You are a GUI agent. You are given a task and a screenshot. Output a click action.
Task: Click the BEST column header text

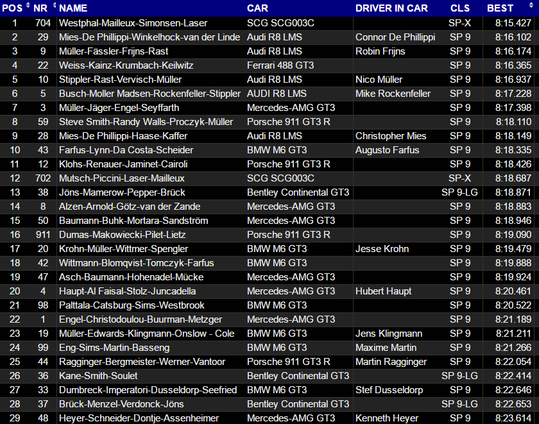pyautogui.click(x=500, y=8)
